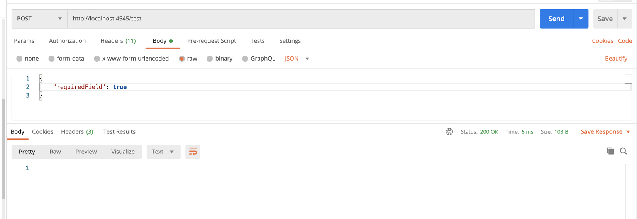Copy response body using the copy icon
The width and height of the screenshot is (637, 219).
pyautogui.click(x=610, y=151)
